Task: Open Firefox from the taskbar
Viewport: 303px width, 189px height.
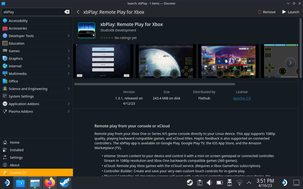Action: pyautogui.click(x=50, y=183)
